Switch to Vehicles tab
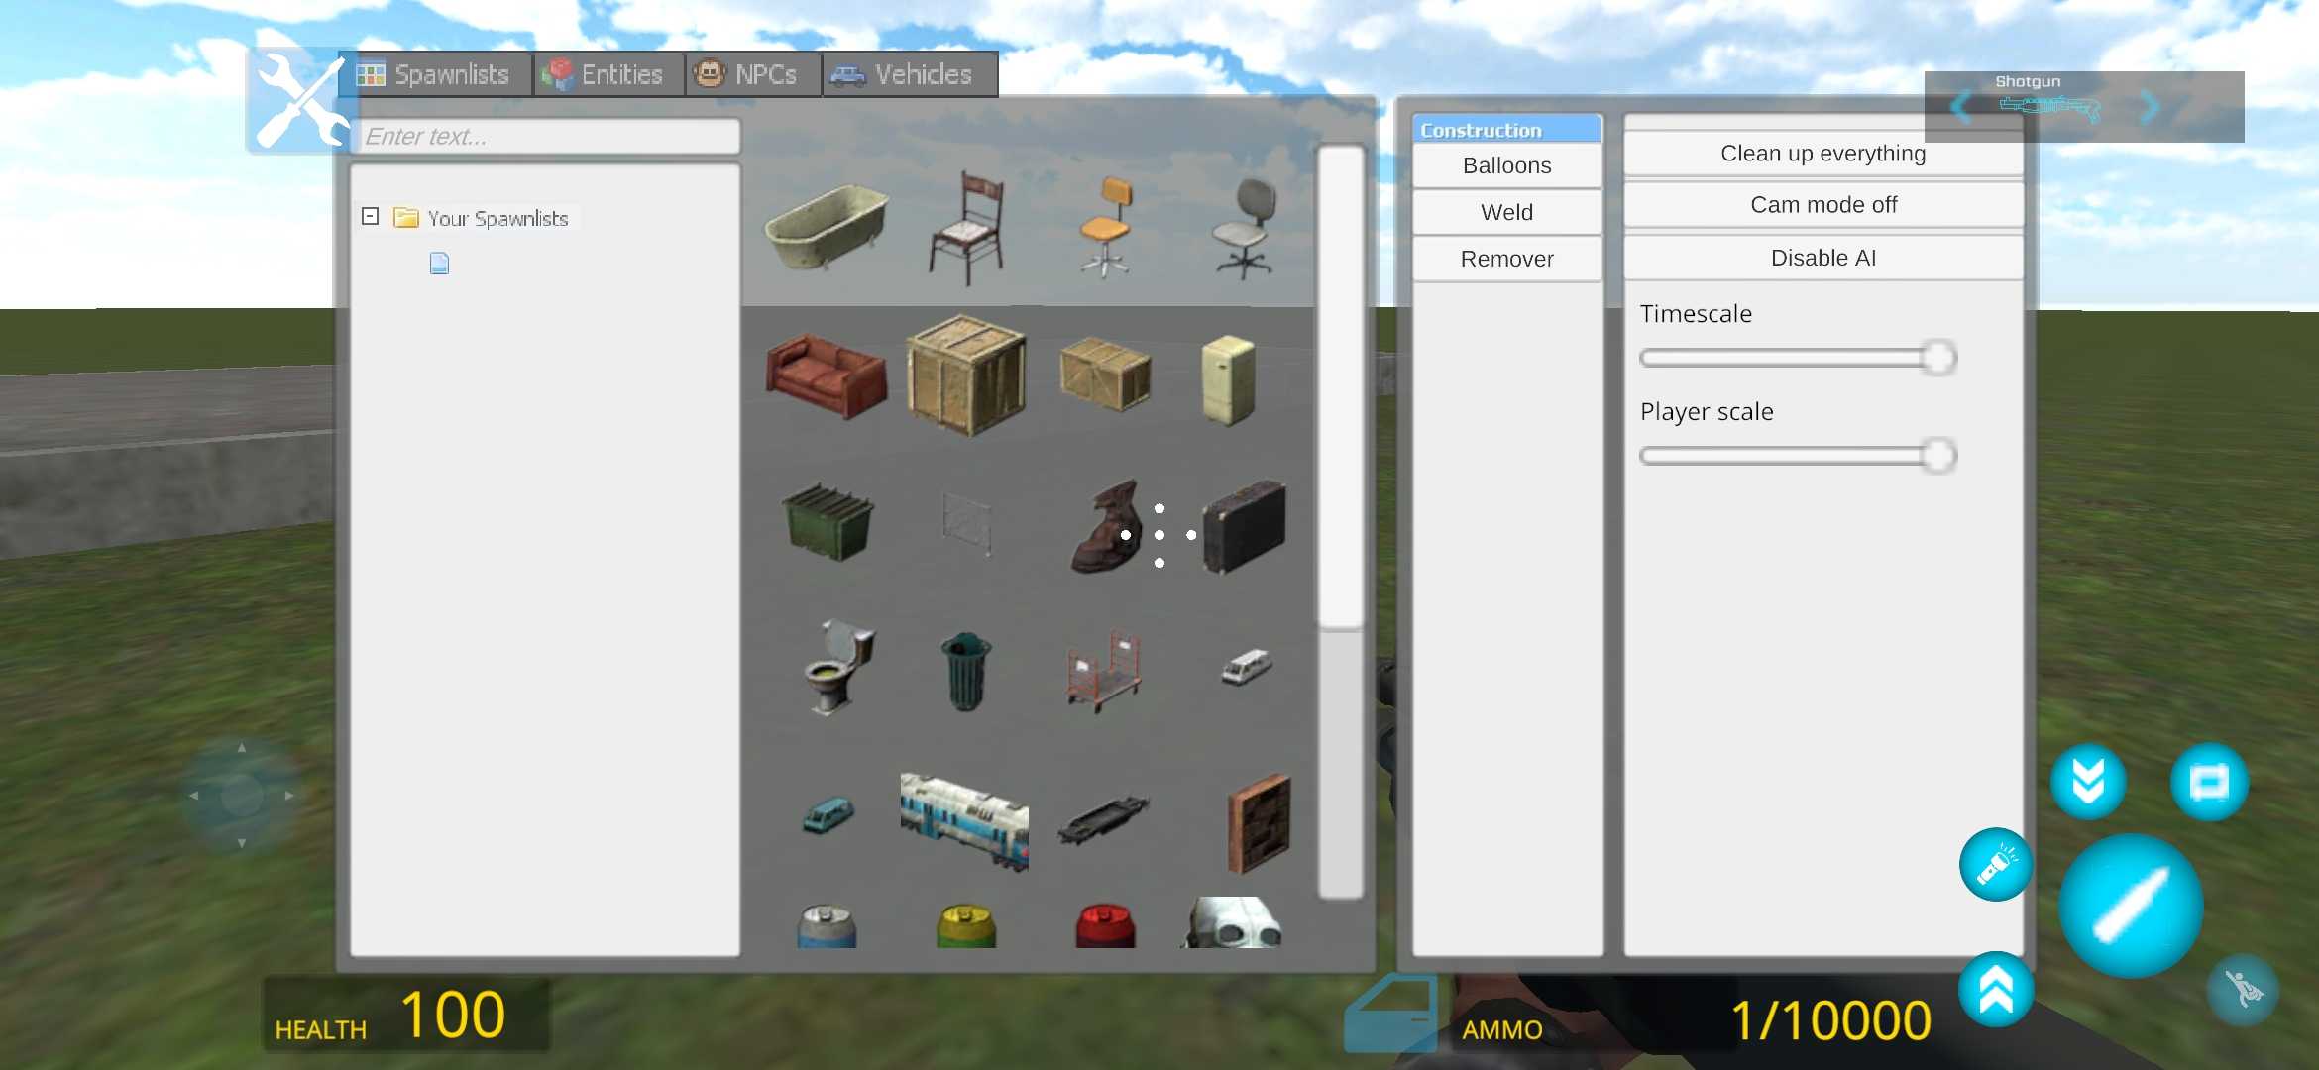The width and height of the screenshot is (2319, 1070). [904, 72]
